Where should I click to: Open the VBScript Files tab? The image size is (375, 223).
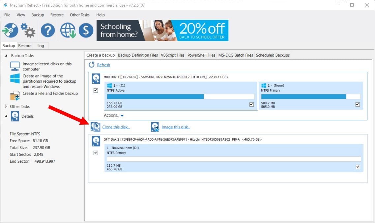[x=173, y=55]
